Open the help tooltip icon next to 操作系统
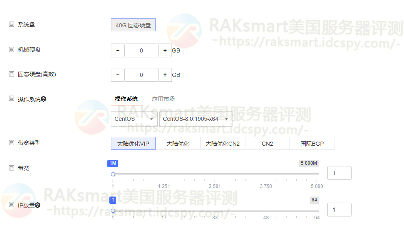 coord(43,99)
